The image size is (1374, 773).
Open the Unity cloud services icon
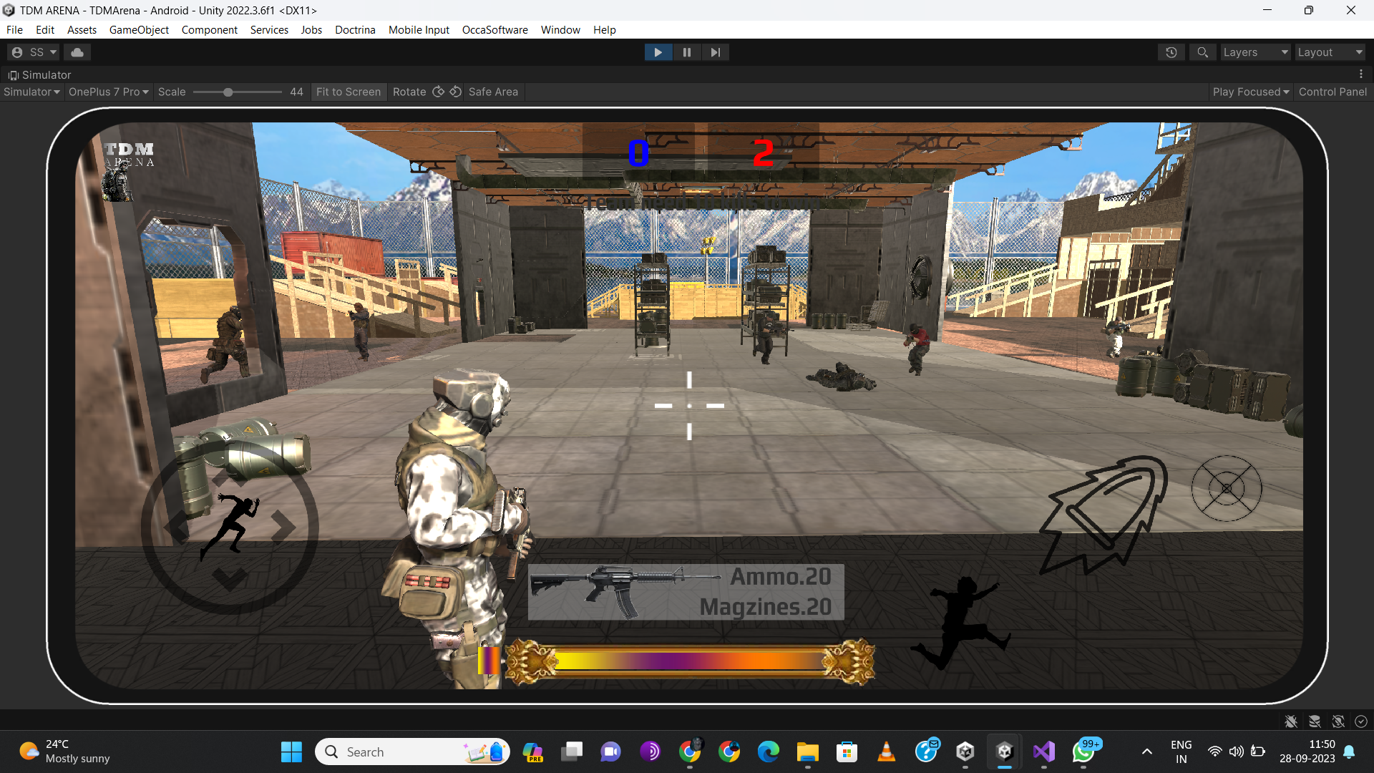click(x=77, y=52)
